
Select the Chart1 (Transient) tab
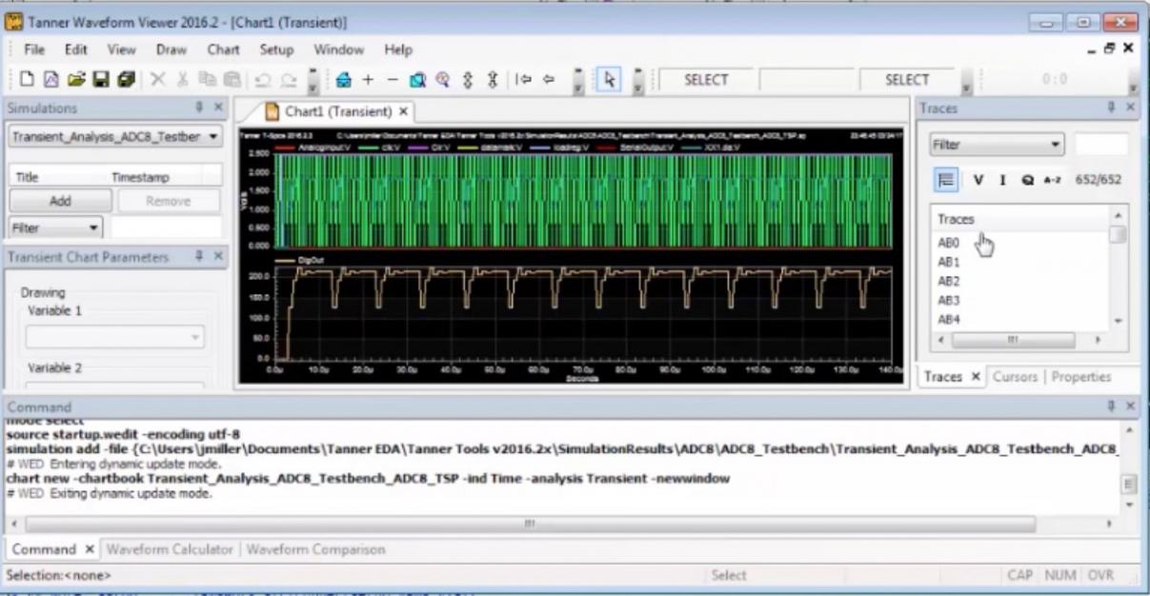pyautogui.click(x=337, y=111)
